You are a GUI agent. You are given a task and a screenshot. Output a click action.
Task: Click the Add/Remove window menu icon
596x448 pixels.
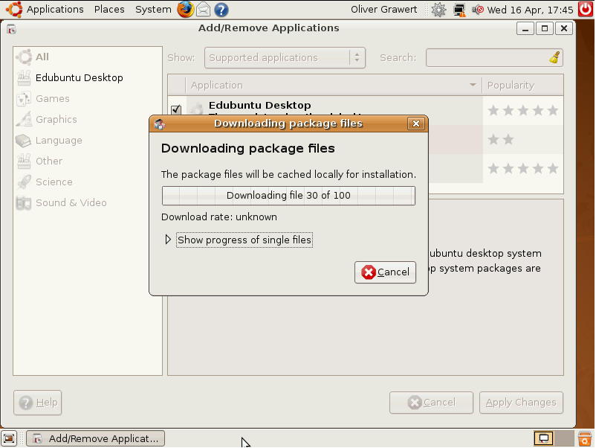pyautogui.click(x=11, y=29)
